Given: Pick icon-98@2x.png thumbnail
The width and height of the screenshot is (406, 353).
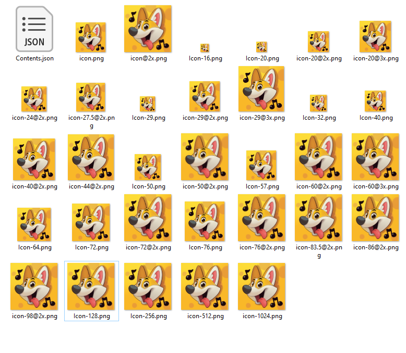Looking at the screenshot, I should click(34, 286).
